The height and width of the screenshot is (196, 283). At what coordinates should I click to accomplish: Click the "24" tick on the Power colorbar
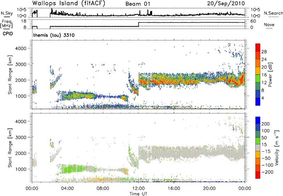(264, 59)
